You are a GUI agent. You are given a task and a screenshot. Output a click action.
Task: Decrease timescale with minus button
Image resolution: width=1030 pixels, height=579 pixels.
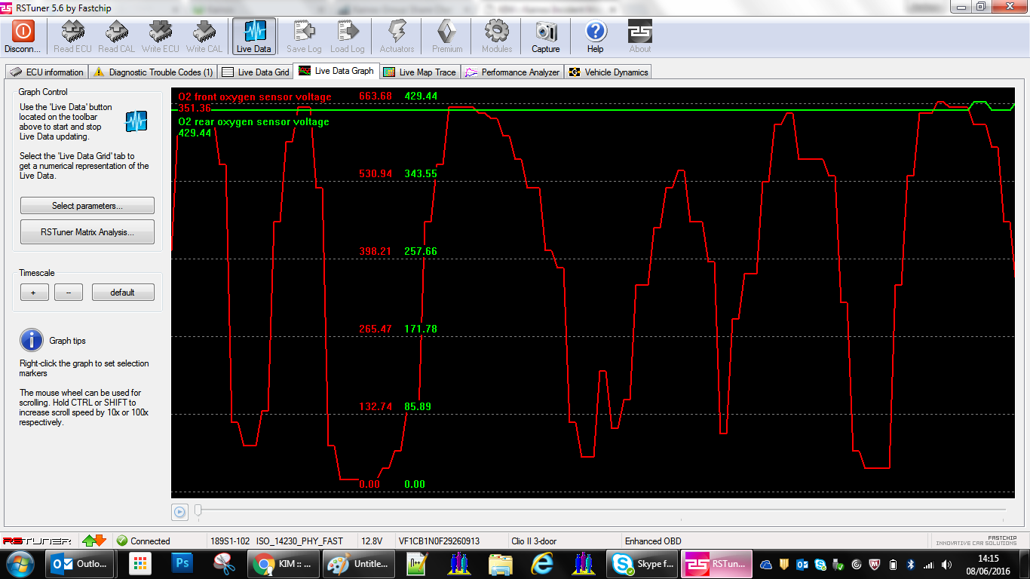[69, 293]
